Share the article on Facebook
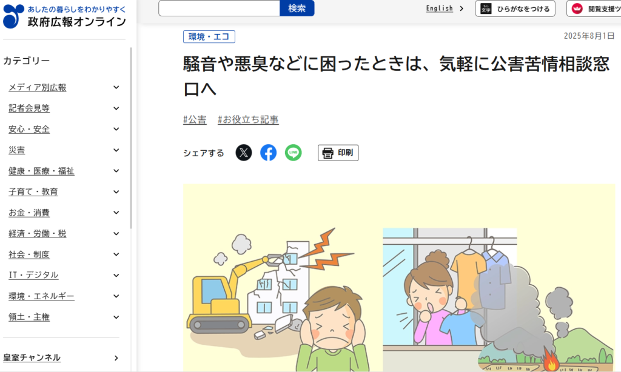This screenshot has width=621, height=372. point(268,153)
